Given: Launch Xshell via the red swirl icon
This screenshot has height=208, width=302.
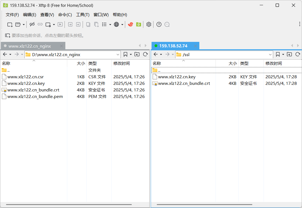Looking at the screenshot, I should pyautogui.click(x=131, y=24).
